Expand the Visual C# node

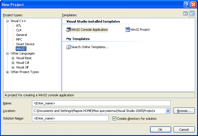[13, 63]
